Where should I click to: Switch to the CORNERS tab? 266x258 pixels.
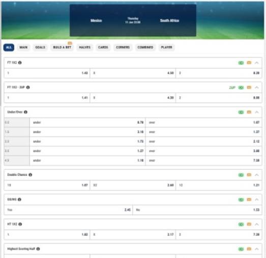123,47
